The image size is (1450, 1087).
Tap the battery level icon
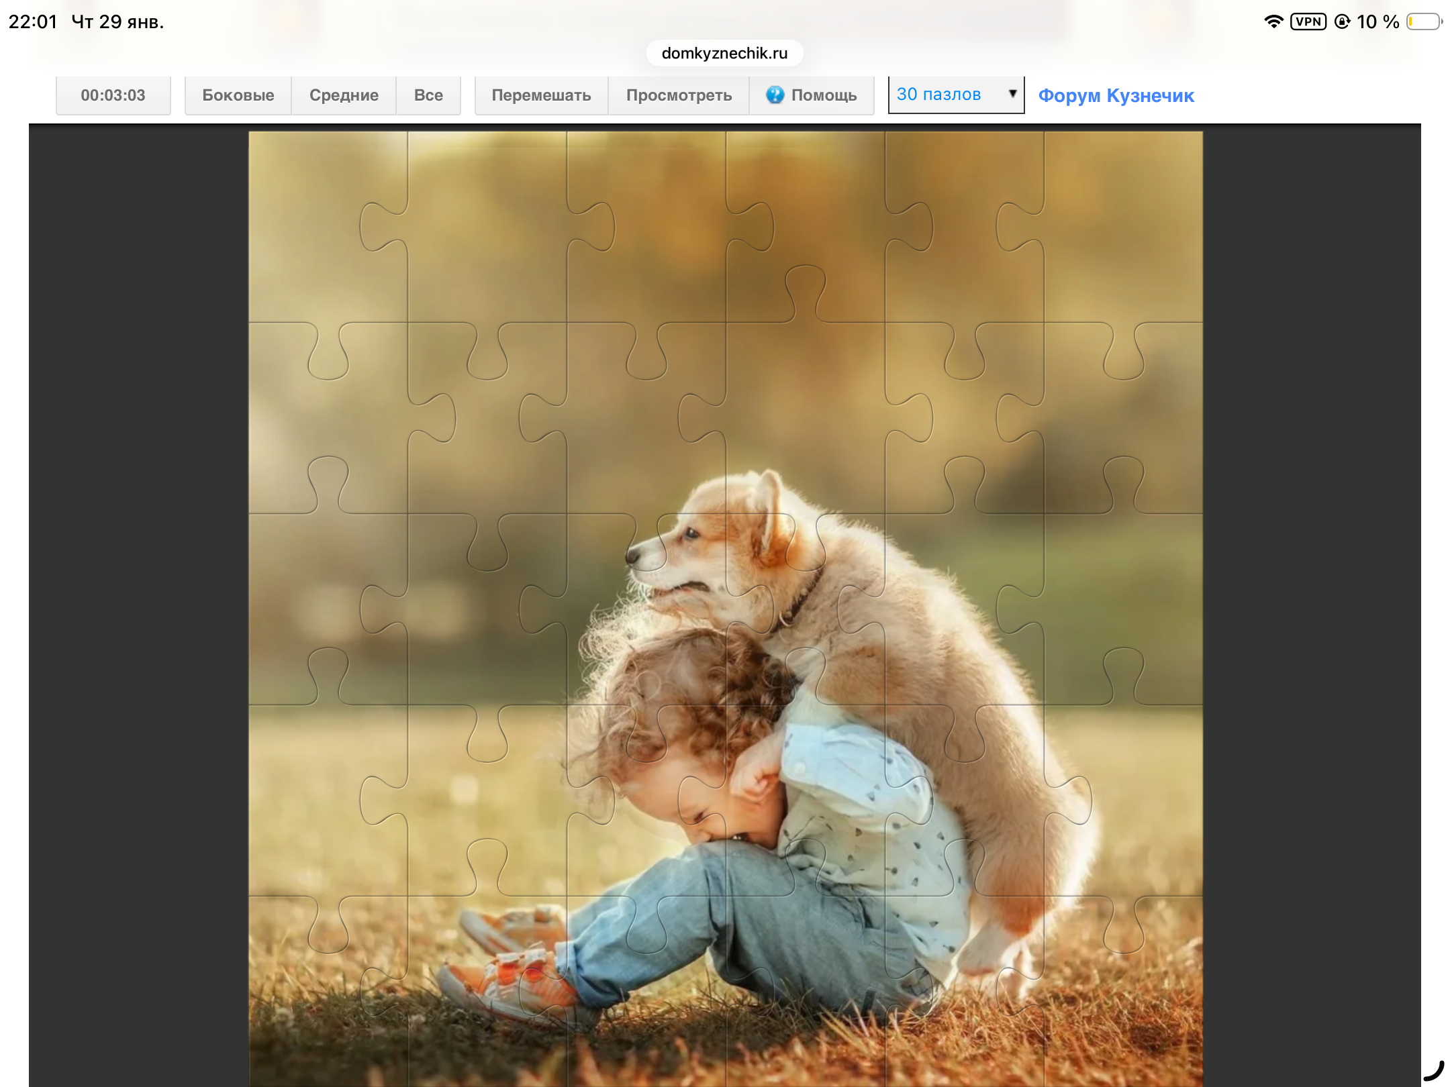tap(1424, 21)
